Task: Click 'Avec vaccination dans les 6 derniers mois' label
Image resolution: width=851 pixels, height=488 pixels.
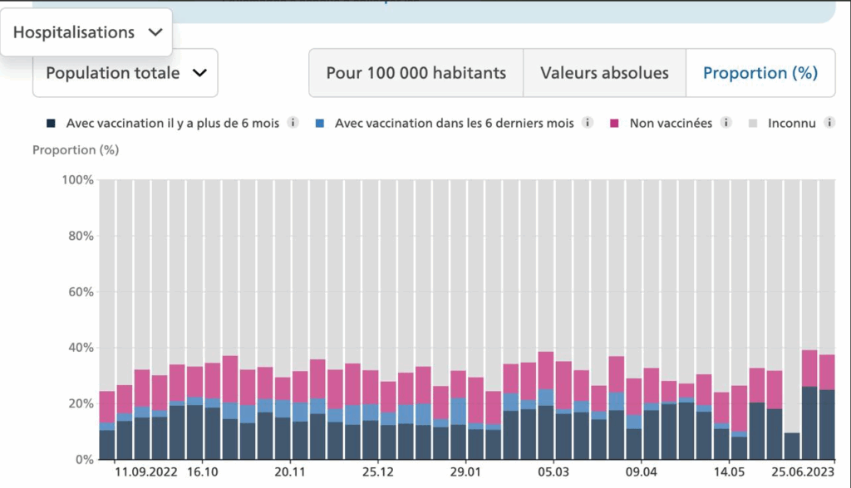Action: click(x=454, y=123)
